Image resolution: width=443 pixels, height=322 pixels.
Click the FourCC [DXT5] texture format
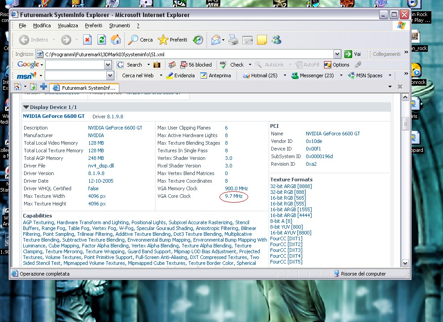[286, 262]
